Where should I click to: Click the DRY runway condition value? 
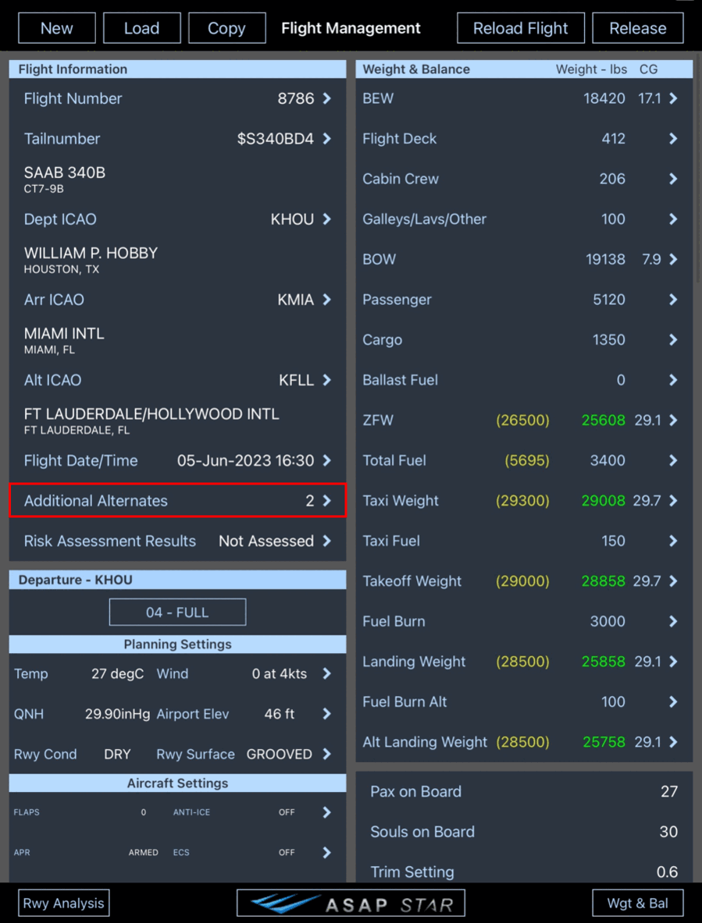[117, 754]
